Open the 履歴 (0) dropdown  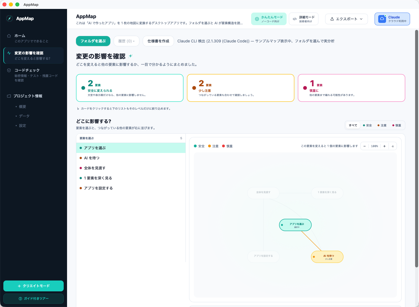pos(127,41)
